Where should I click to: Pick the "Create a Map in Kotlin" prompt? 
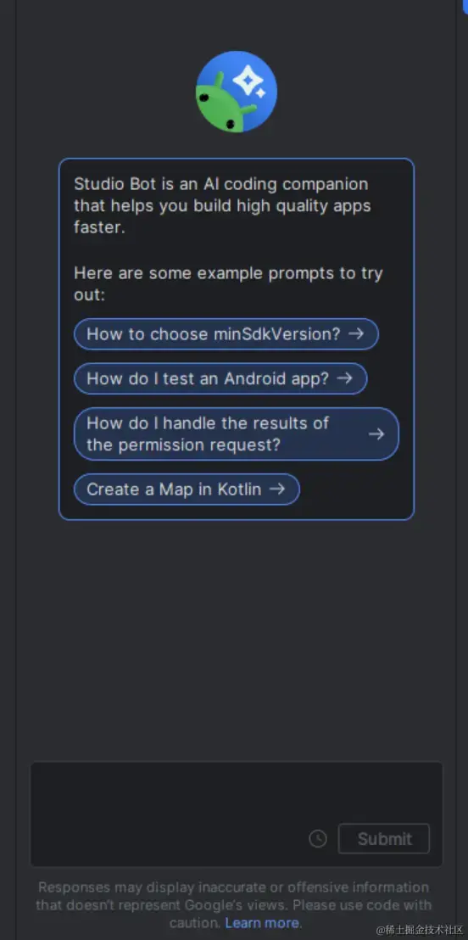pos(187,490)
